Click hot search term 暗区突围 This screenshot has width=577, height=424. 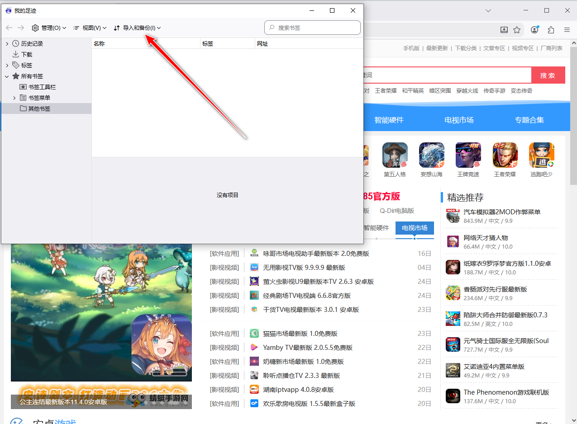click(440, 91)
